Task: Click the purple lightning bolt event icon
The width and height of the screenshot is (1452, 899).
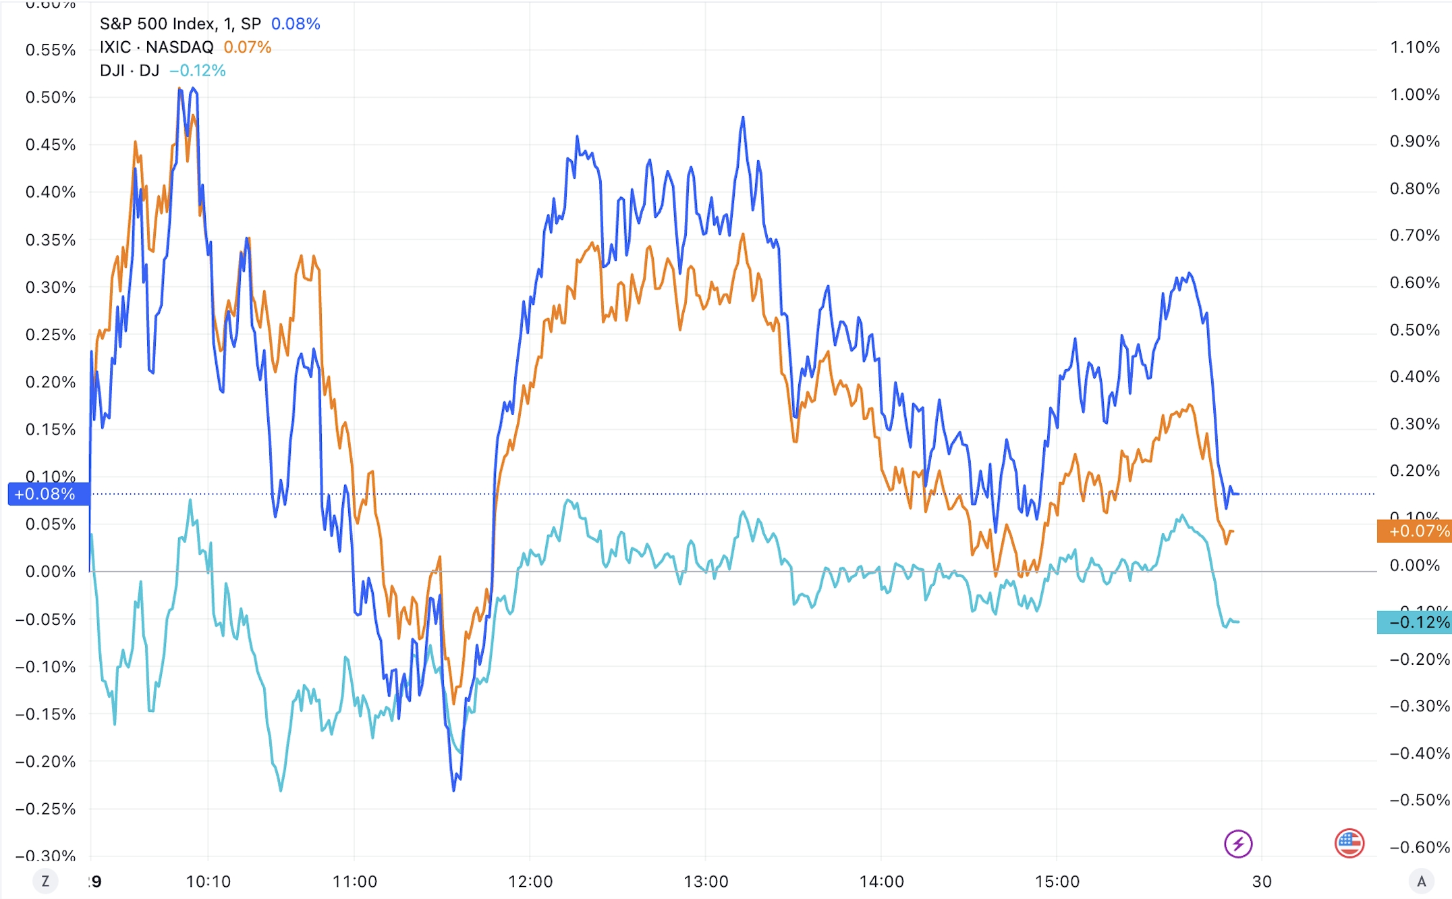Action: (1238, 844)
